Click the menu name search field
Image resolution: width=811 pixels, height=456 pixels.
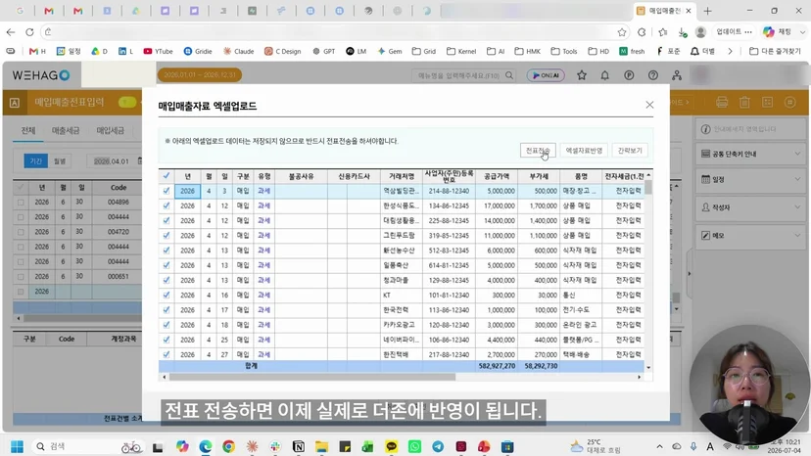tap(458, 75)
